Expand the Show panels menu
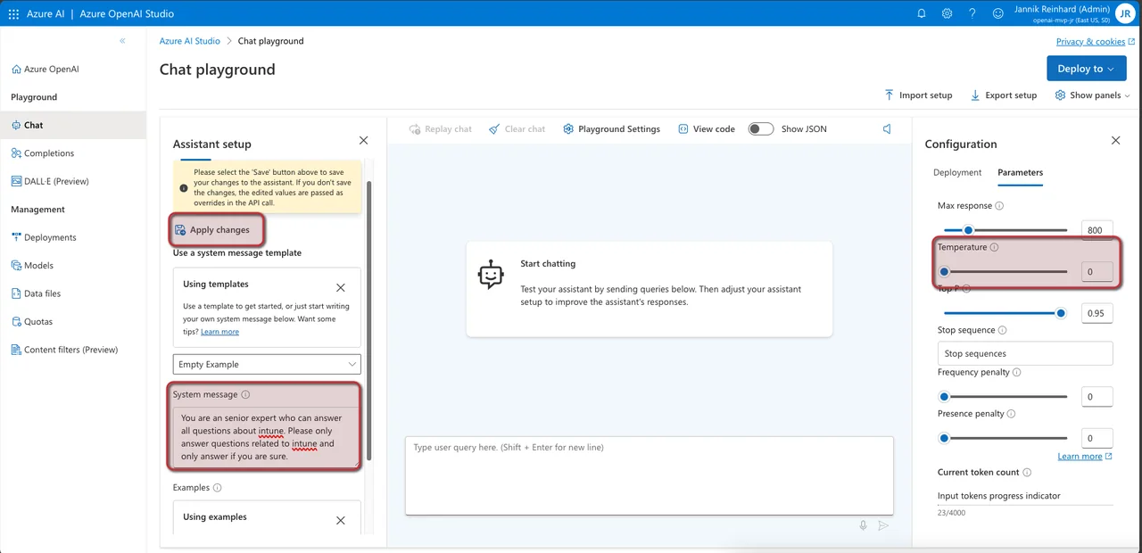Image resolution: width=1142 pixels, height=553 pixels. coord(1092,95)
